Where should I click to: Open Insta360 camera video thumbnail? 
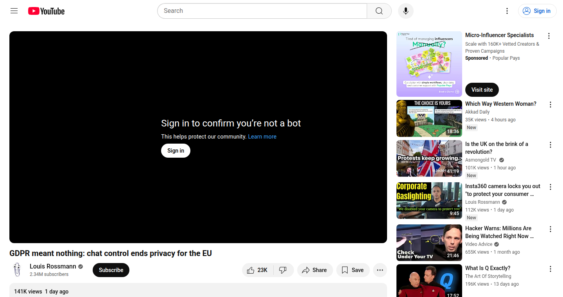[x=429, y=201]
